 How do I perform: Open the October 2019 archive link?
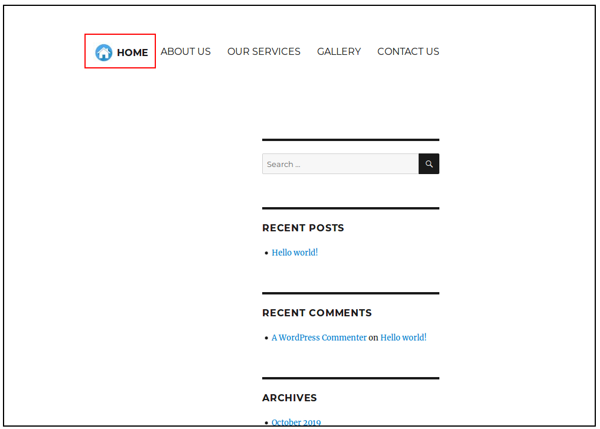pos(296,423)
